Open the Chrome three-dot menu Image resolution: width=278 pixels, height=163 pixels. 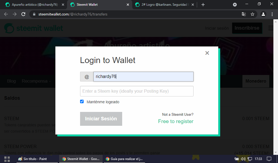pyautogui.click(x=272, y=14)
